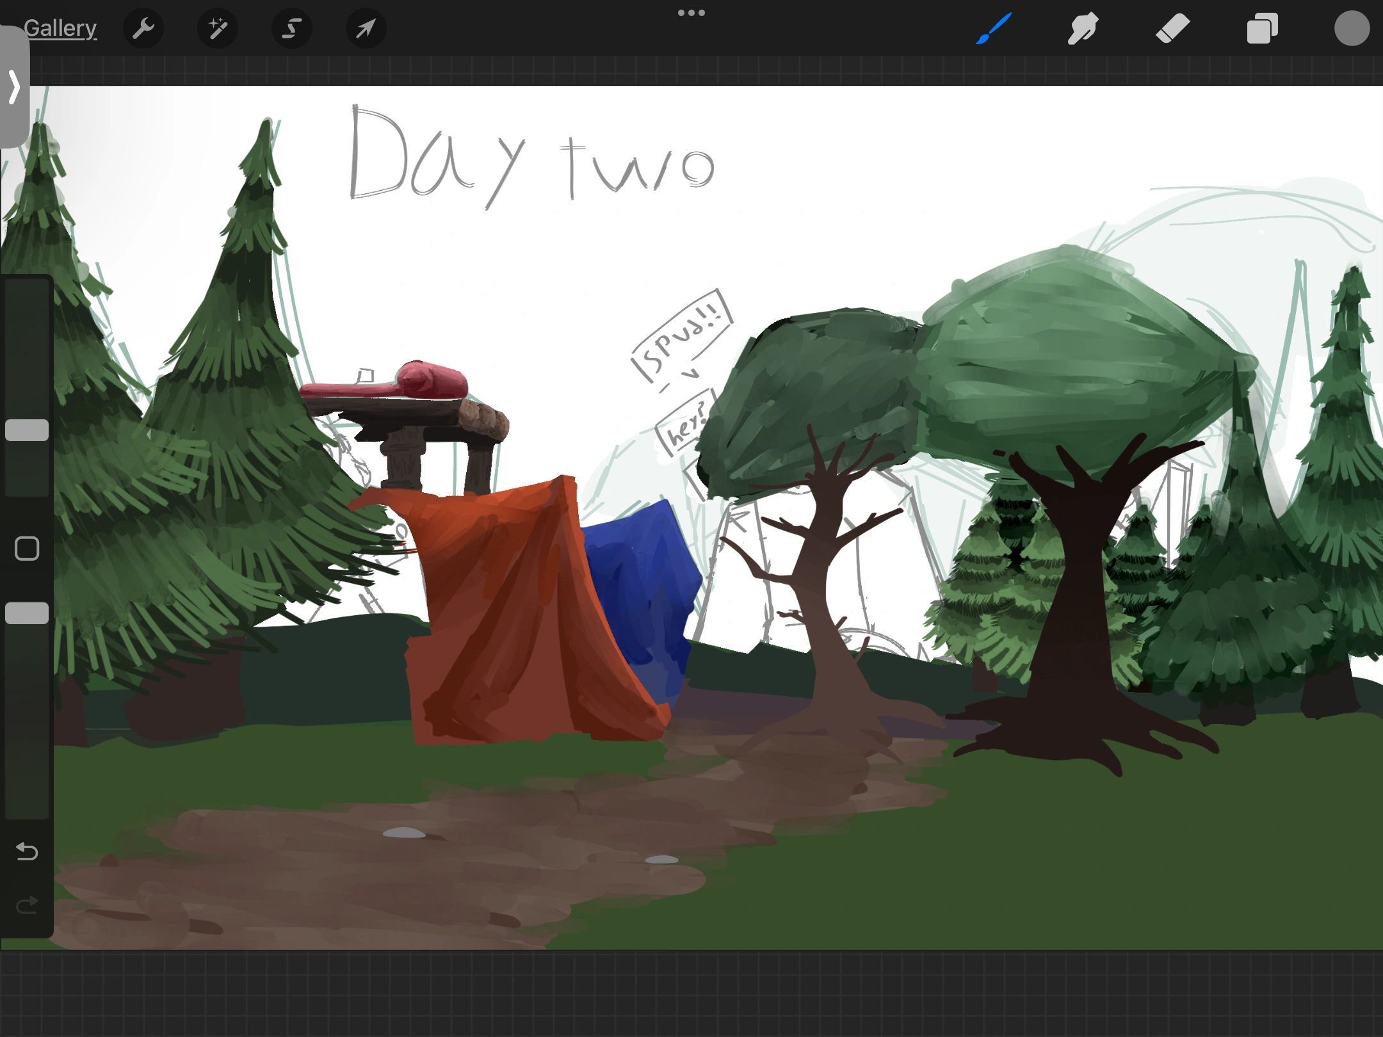
Task: Tap the "Day two" text on canvas
Action: [x=531, y=157]
